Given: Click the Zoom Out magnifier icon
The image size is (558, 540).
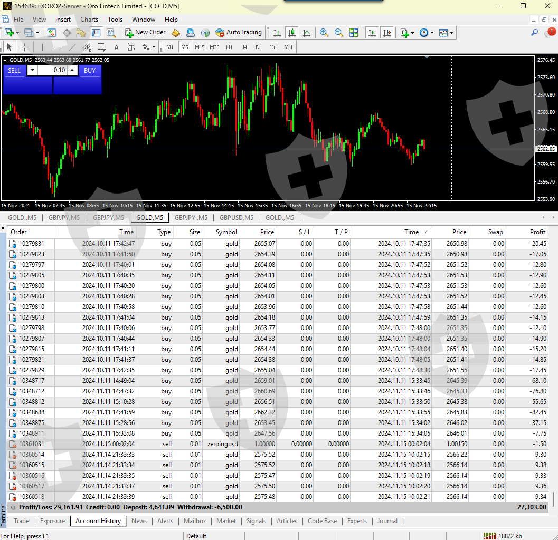Looking at the screenshot, I should (338, 33).
